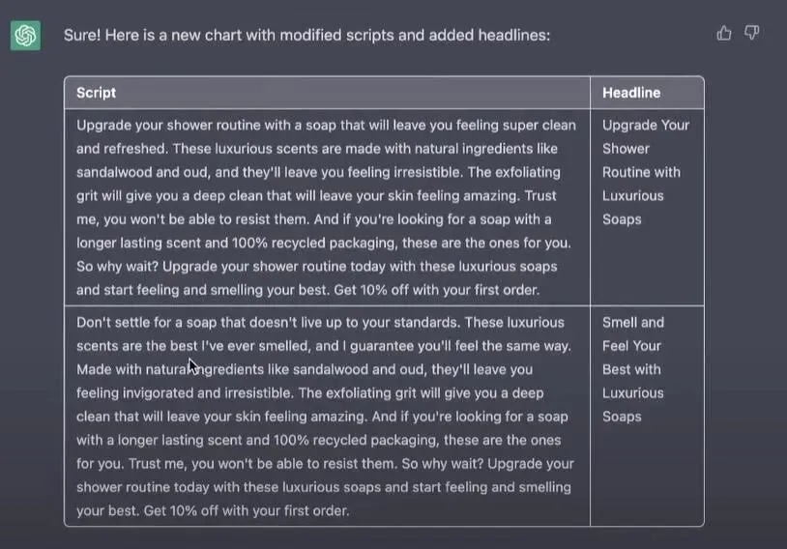Select the "Upgrade Your Shower Routine" headline cell
The height and width of the screenshot is (549, 787).
(x=645, y=172)
